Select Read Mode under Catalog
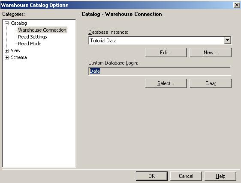 pyautogui.click(x=30, y=44)
